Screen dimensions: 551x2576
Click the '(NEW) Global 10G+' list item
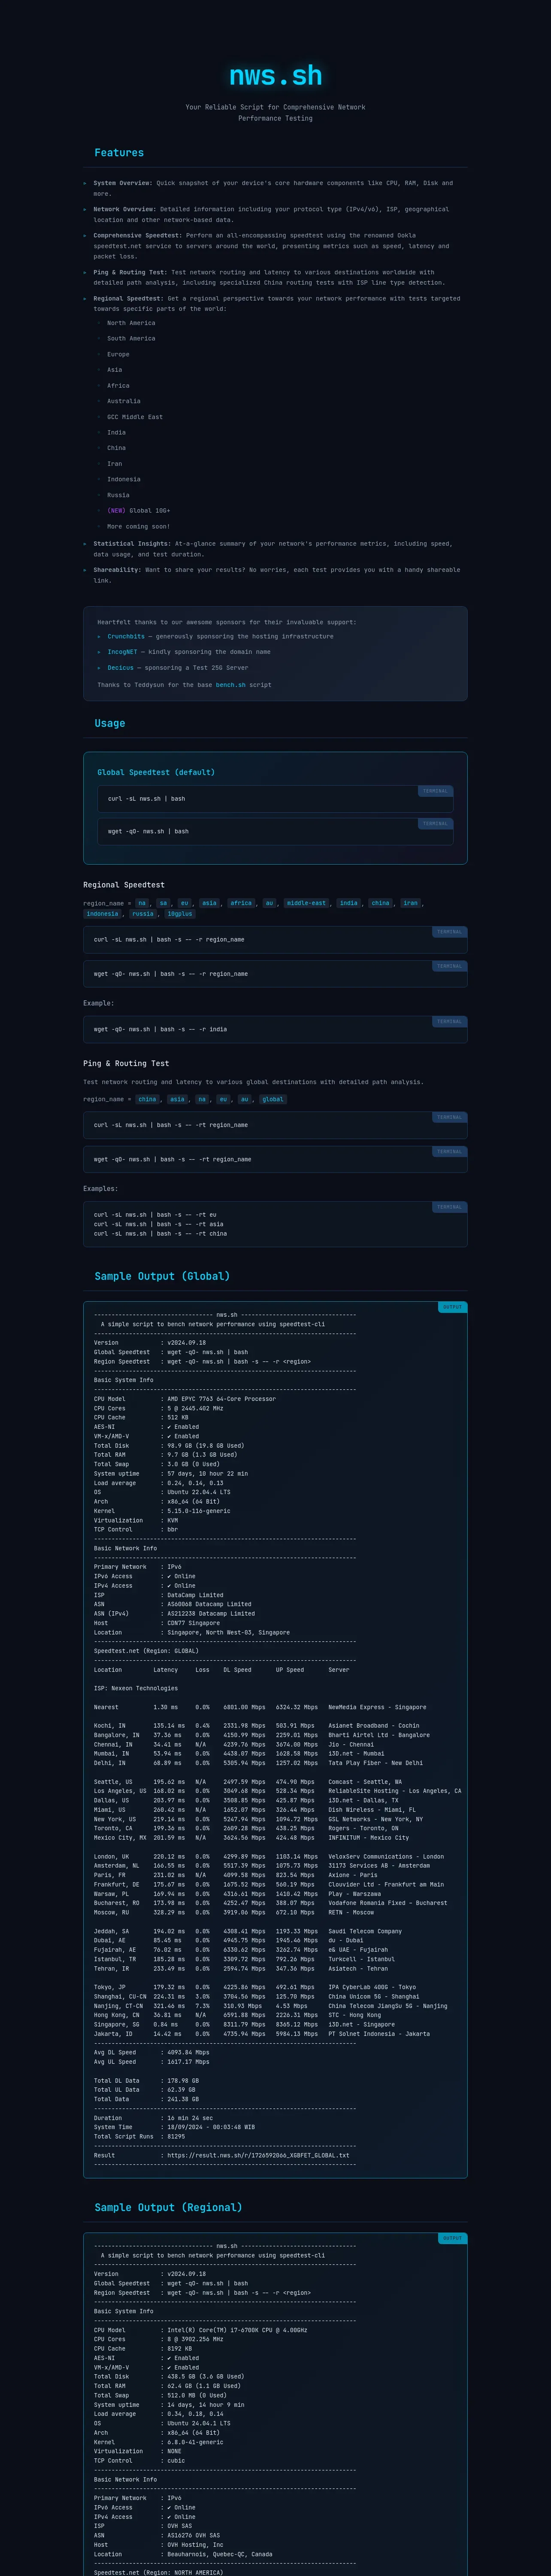(138, 510)
